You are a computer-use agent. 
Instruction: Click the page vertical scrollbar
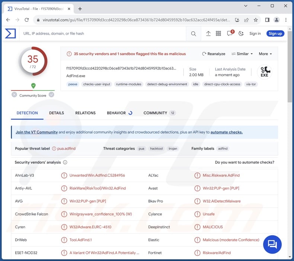click(x=290, y=67)
